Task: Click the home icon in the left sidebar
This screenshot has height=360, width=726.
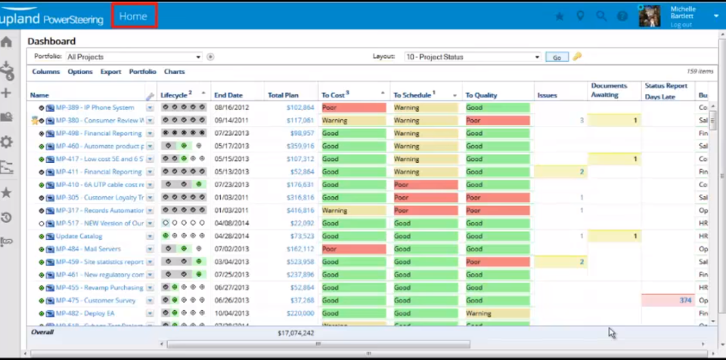Action: 6,42
